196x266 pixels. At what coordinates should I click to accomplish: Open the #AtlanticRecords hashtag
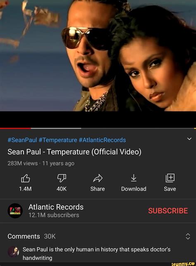(x=103, y=140)
